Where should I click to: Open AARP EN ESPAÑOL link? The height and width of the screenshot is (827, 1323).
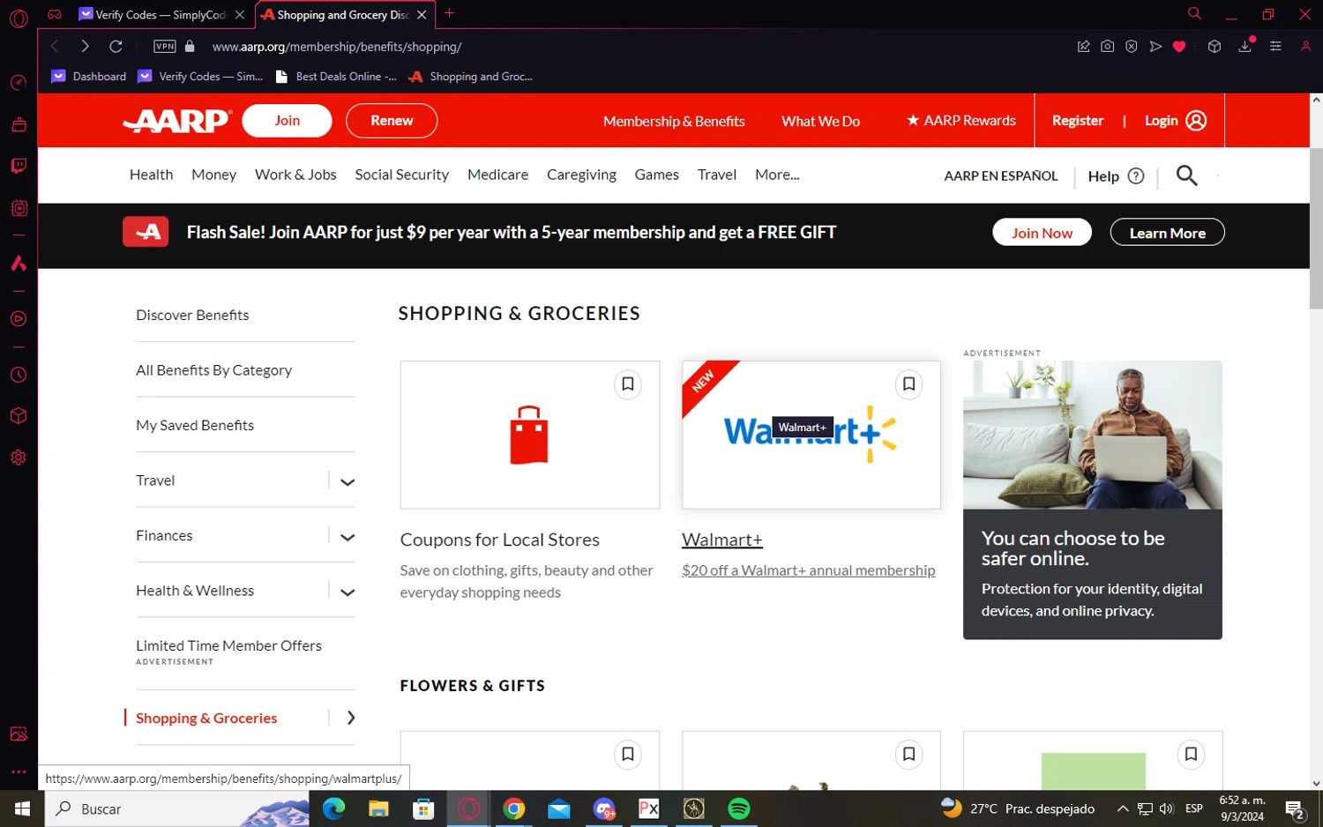(1000, 175)
